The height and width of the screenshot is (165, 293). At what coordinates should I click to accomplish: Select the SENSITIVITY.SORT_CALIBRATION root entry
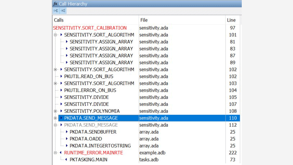pos(90,28)
